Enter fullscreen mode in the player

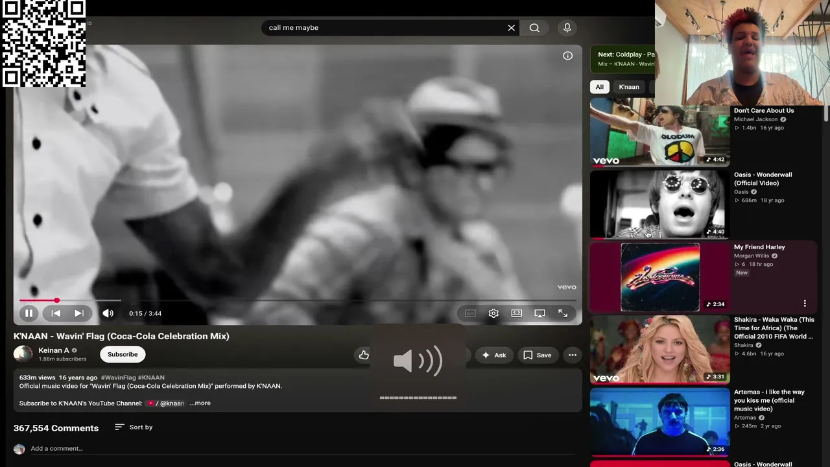tap(563, 313)
